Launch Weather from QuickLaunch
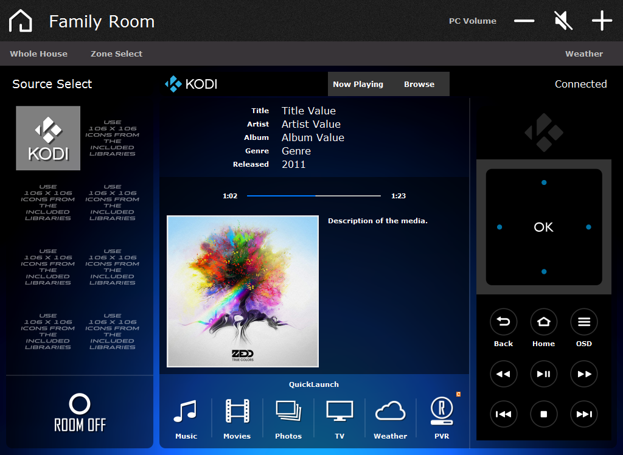623x455 pixels. click(391, 419)
